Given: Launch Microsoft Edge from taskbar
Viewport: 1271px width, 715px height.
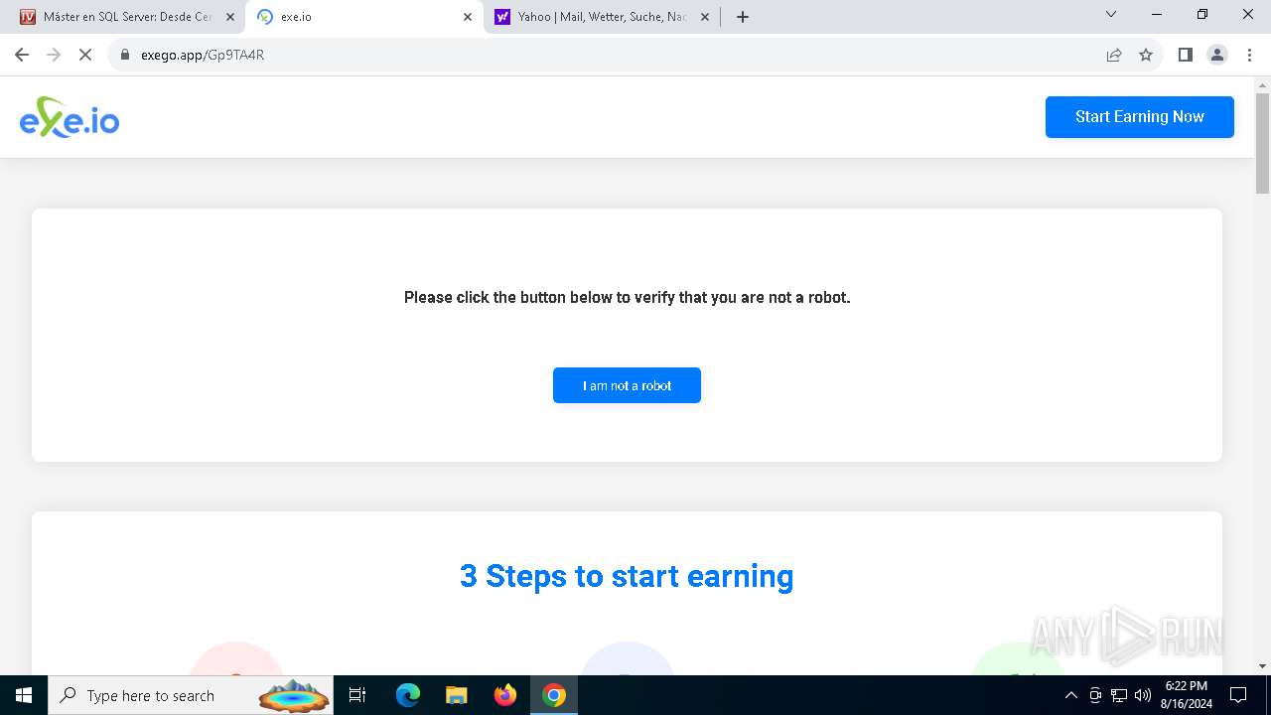Looking at the screenshot, I should click(408, 695).
